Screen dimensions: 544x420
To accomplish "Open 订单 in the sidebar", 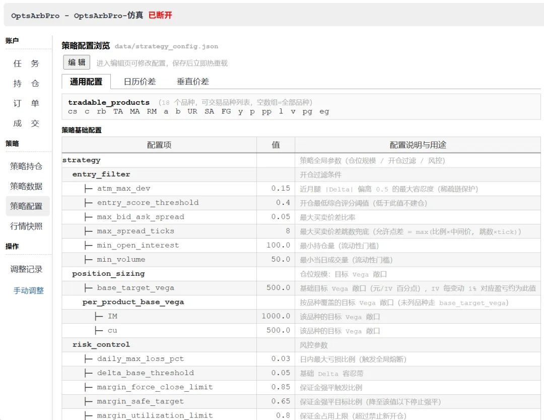I will click(x=26, y=103).
